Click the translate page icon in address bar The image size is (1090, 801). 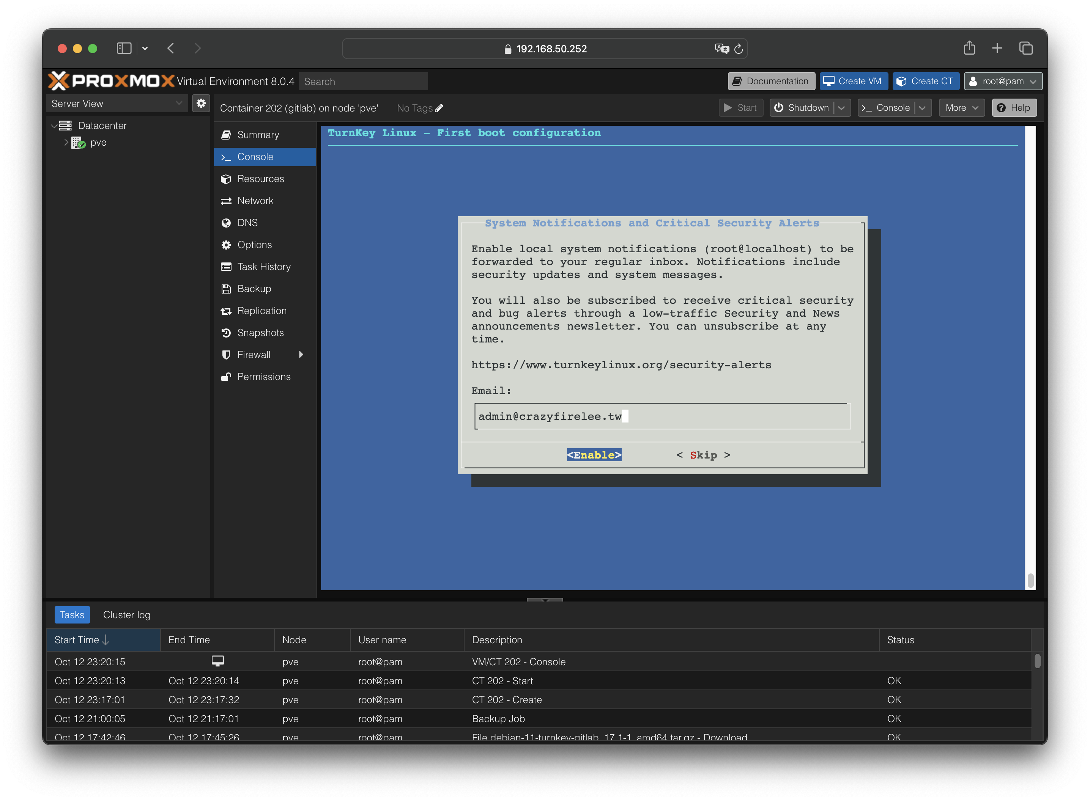[721, 49]
